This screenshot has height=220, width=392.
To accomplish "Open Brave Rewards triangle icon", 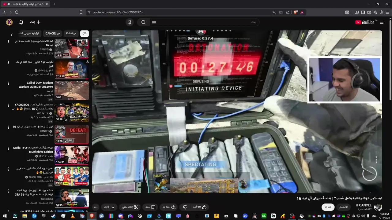I will pos(302,12).
